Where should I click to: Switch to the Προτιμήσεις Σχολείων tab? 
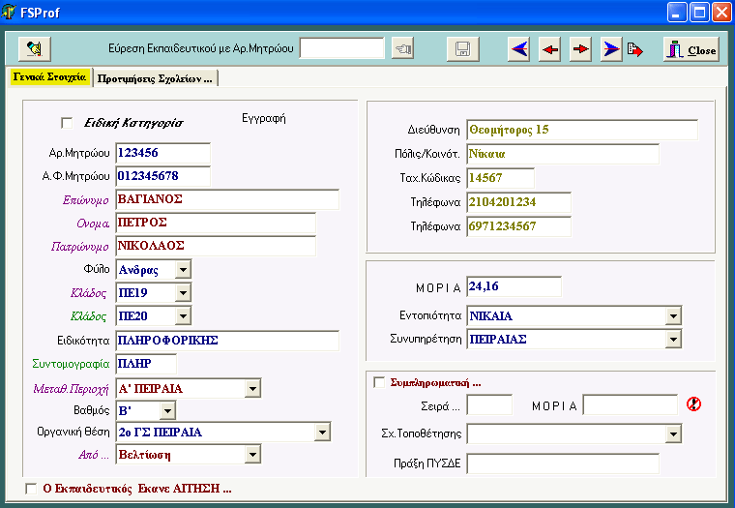coord(156,77)
